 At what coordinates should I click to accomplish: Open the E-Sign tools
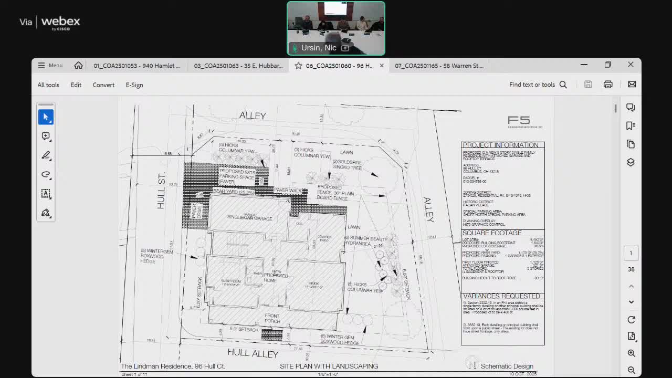click(x=134, y=85)
